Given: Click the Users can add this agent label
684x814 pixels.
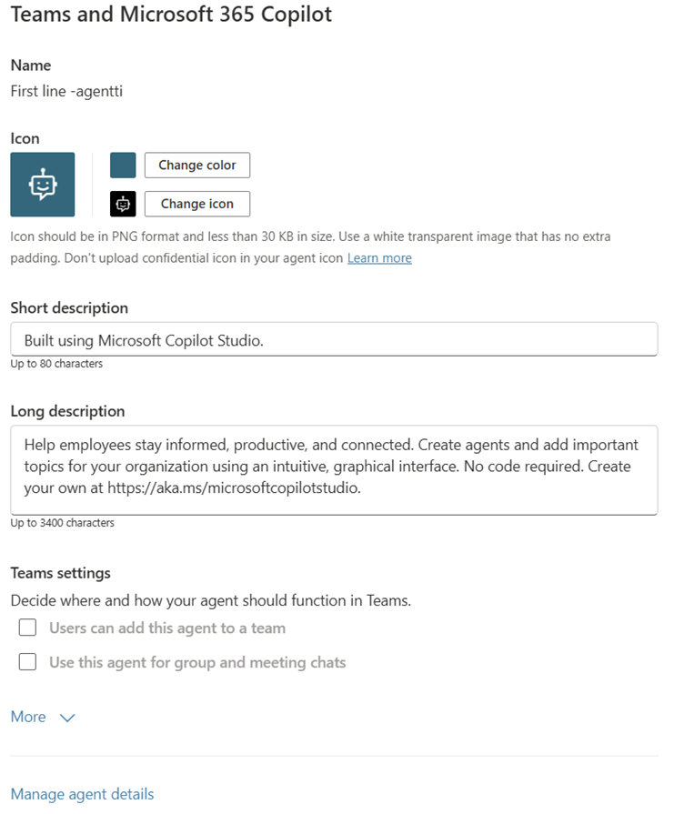Looking at the screenshot, I should 167,628.
